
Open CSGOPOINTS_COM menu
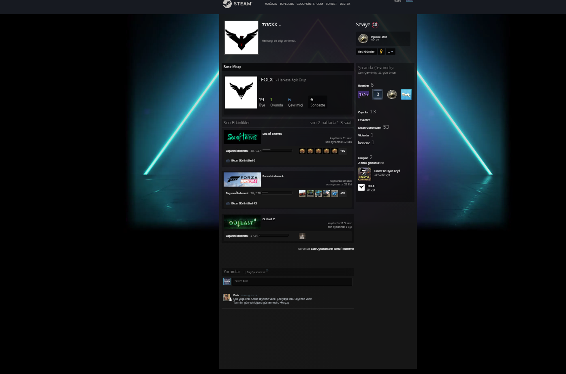tap(310, 4)
